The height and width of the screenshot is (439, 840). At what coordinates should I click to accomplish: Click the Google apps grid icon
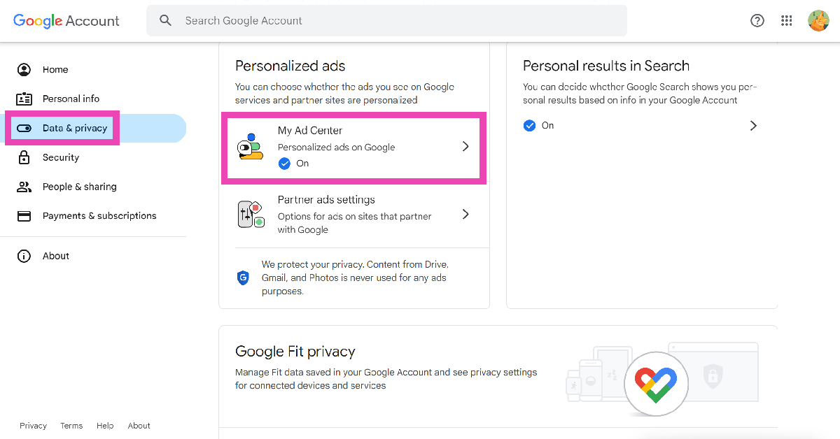click(787, 21)
